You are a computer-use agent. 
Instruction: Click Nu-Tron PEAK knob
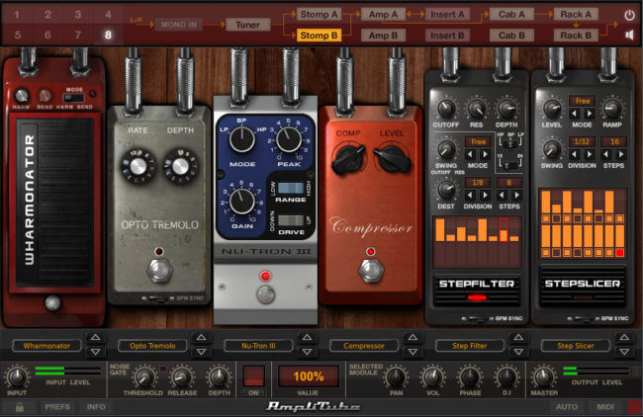(289, 139)
